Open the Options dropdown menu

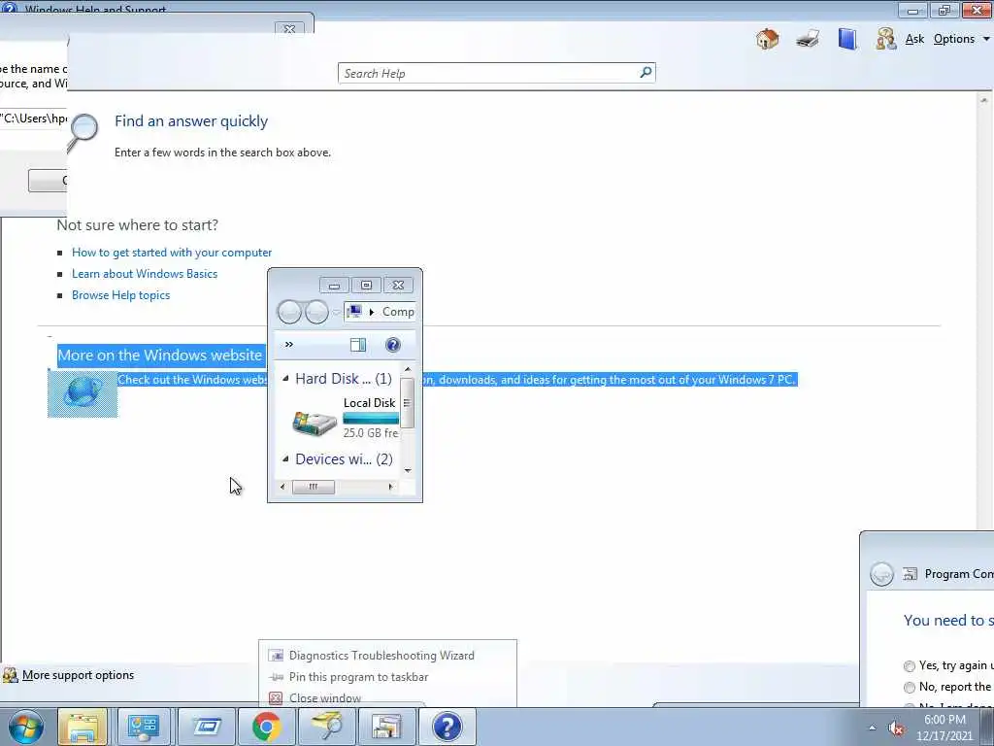coord(960,39)
